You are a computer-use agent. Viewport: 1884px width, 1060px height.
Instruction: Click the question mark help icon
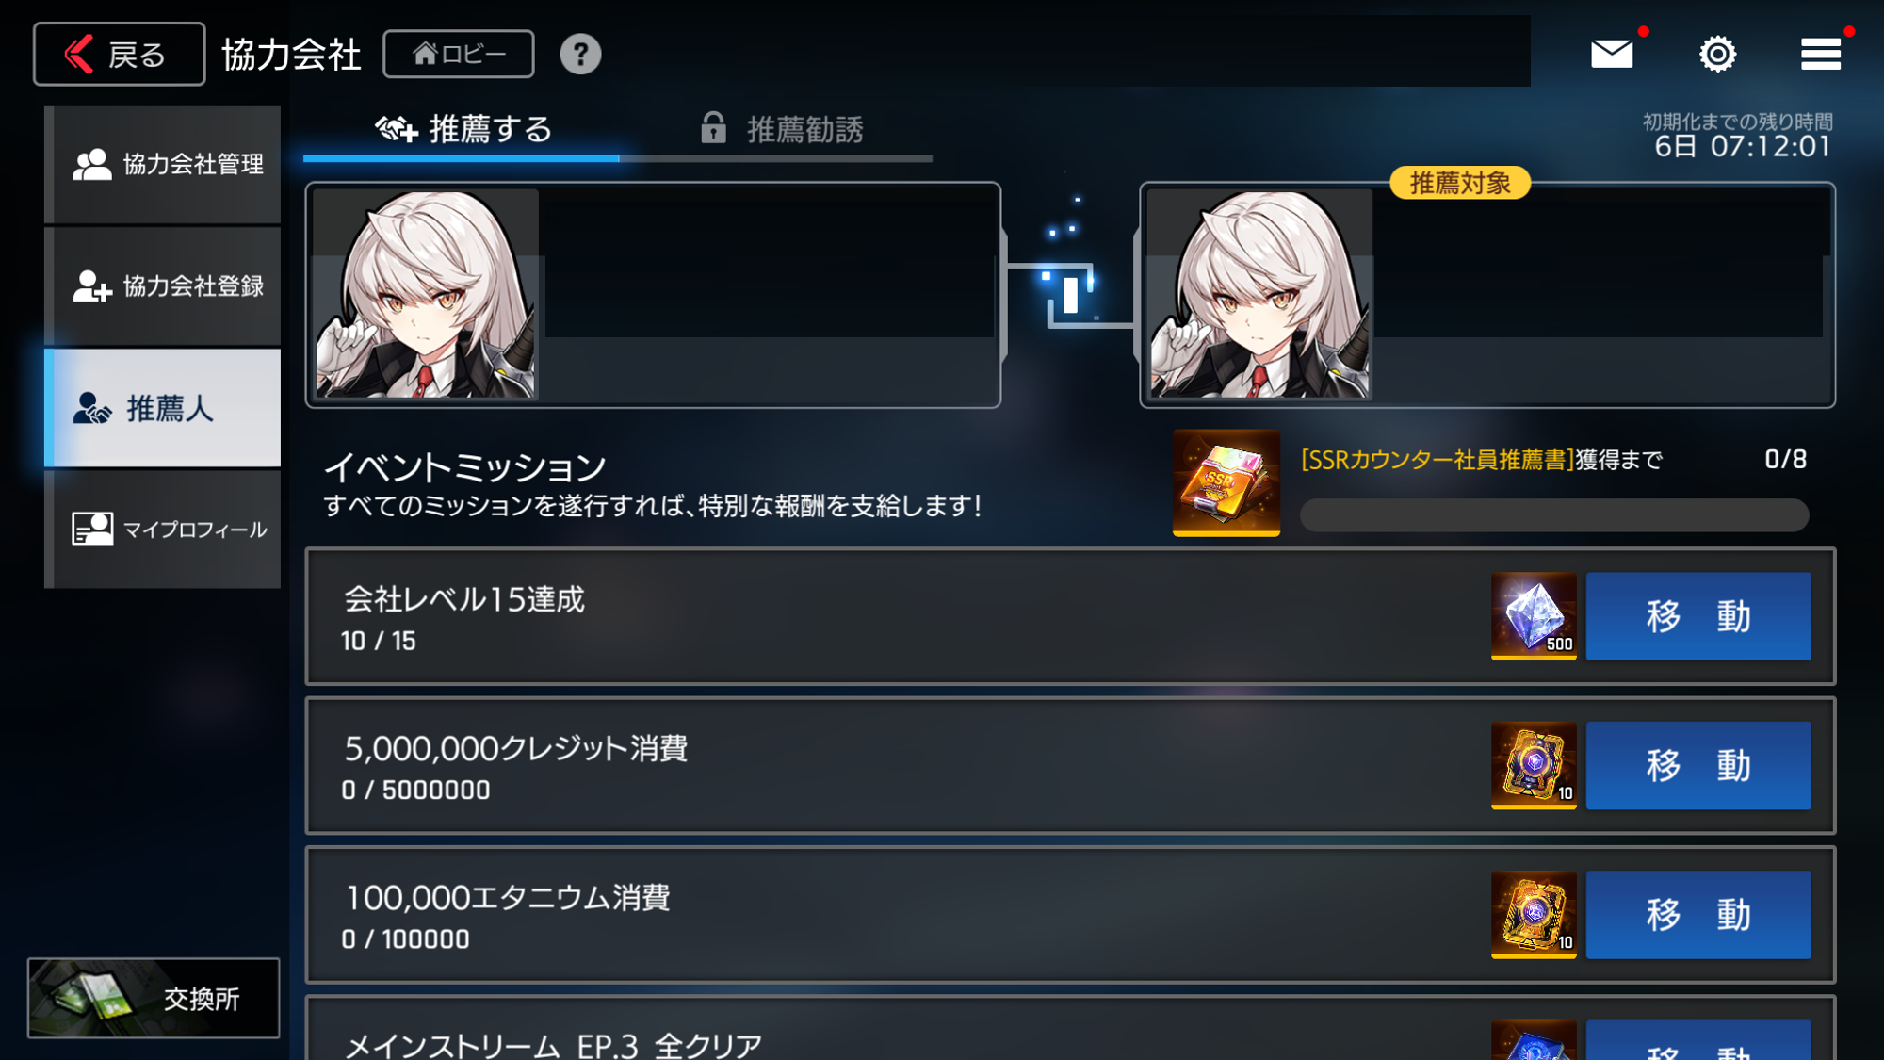[580, 54]
